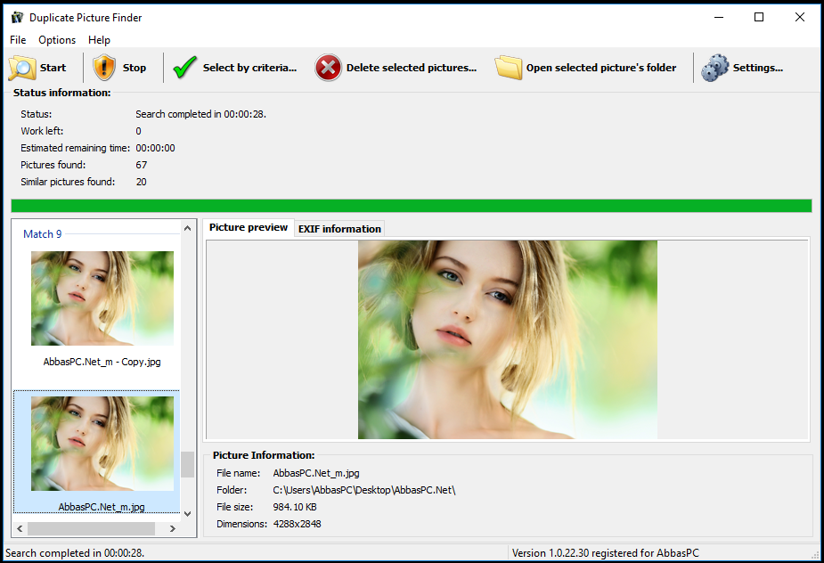Select the AbbasPC.Net_m - Copy.jpg thumbnail

102,298
